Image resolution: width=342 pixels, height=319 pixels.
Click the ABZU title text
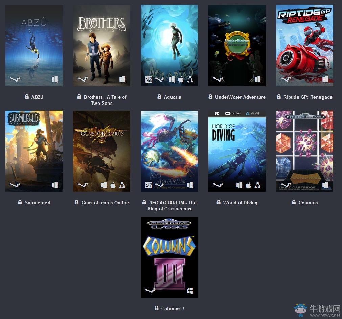[x=37, y=97]
